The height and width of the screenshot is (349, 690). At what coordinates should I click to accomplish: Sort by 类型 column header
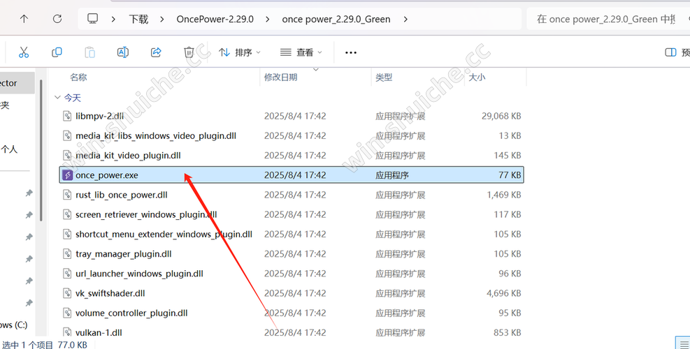384,77
